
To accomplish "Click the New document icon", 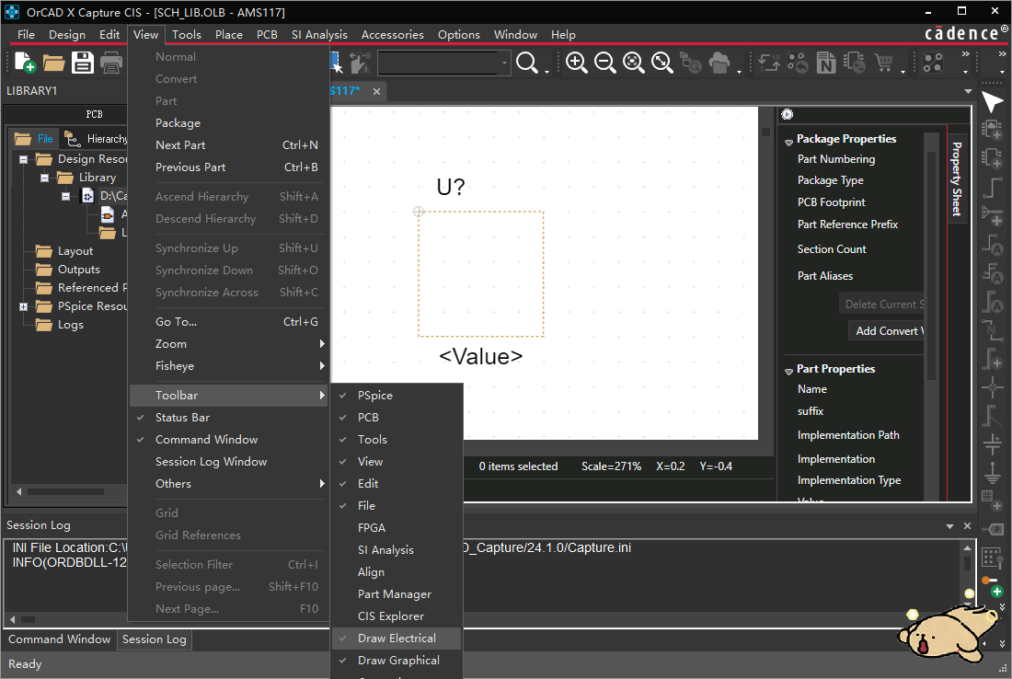I will point(25,63).
